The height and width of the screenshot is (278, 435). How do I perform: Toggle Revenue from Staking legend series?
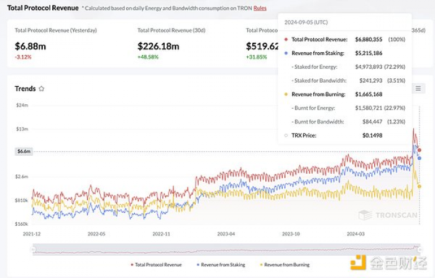(x=221, y=265)
